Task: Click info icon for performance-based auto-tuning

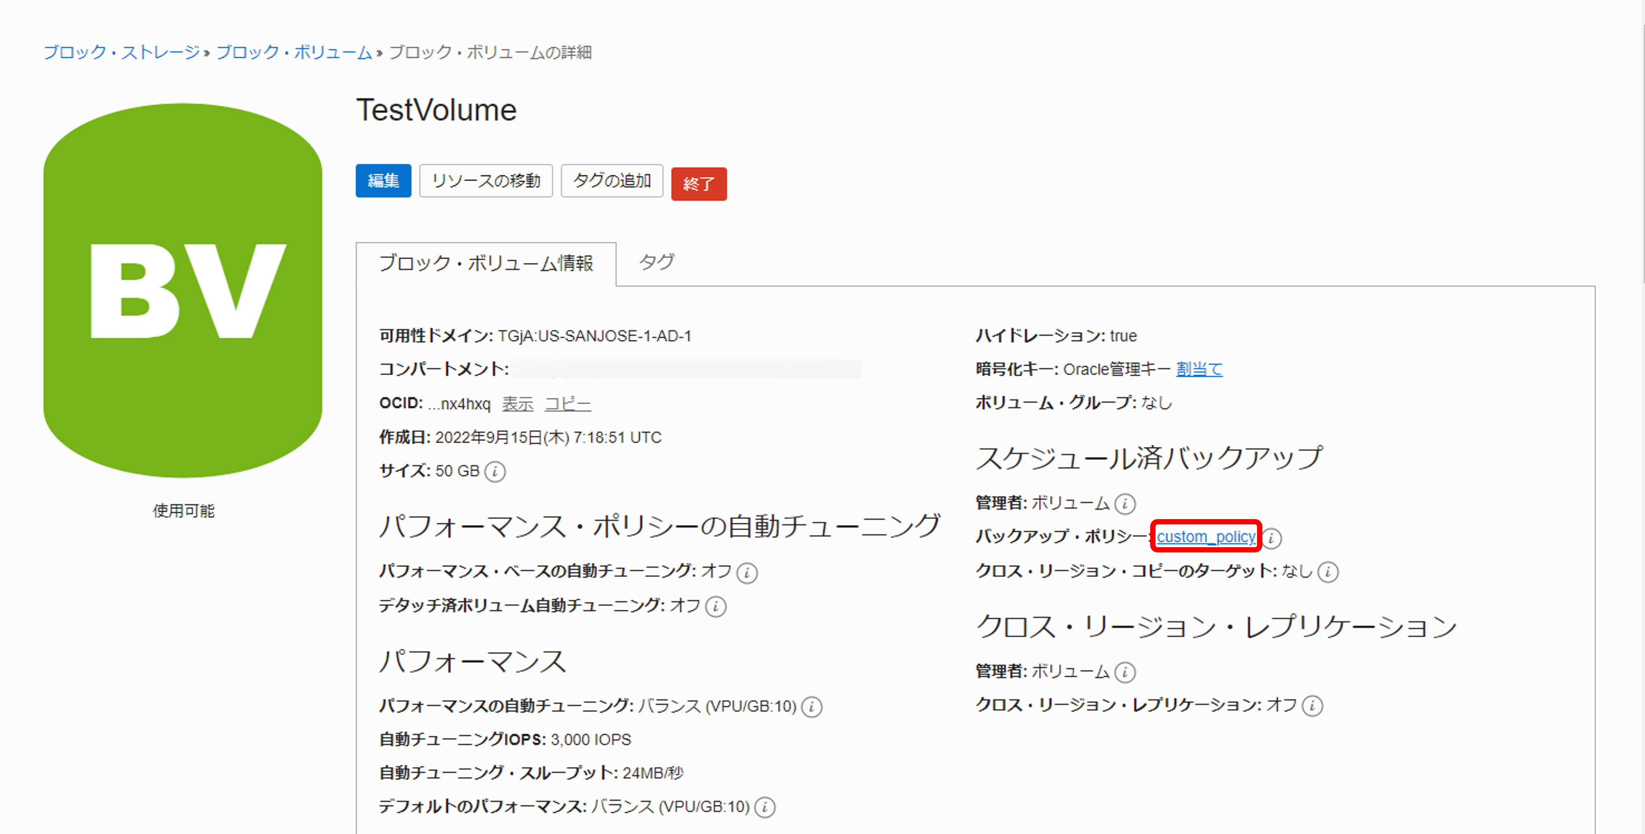Action: tap(746, 573)
